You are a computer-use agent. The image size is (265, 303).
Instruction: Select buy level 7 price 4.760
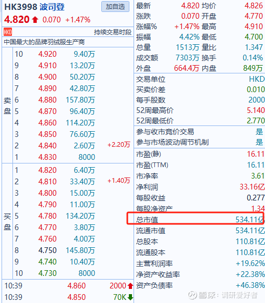47,239
